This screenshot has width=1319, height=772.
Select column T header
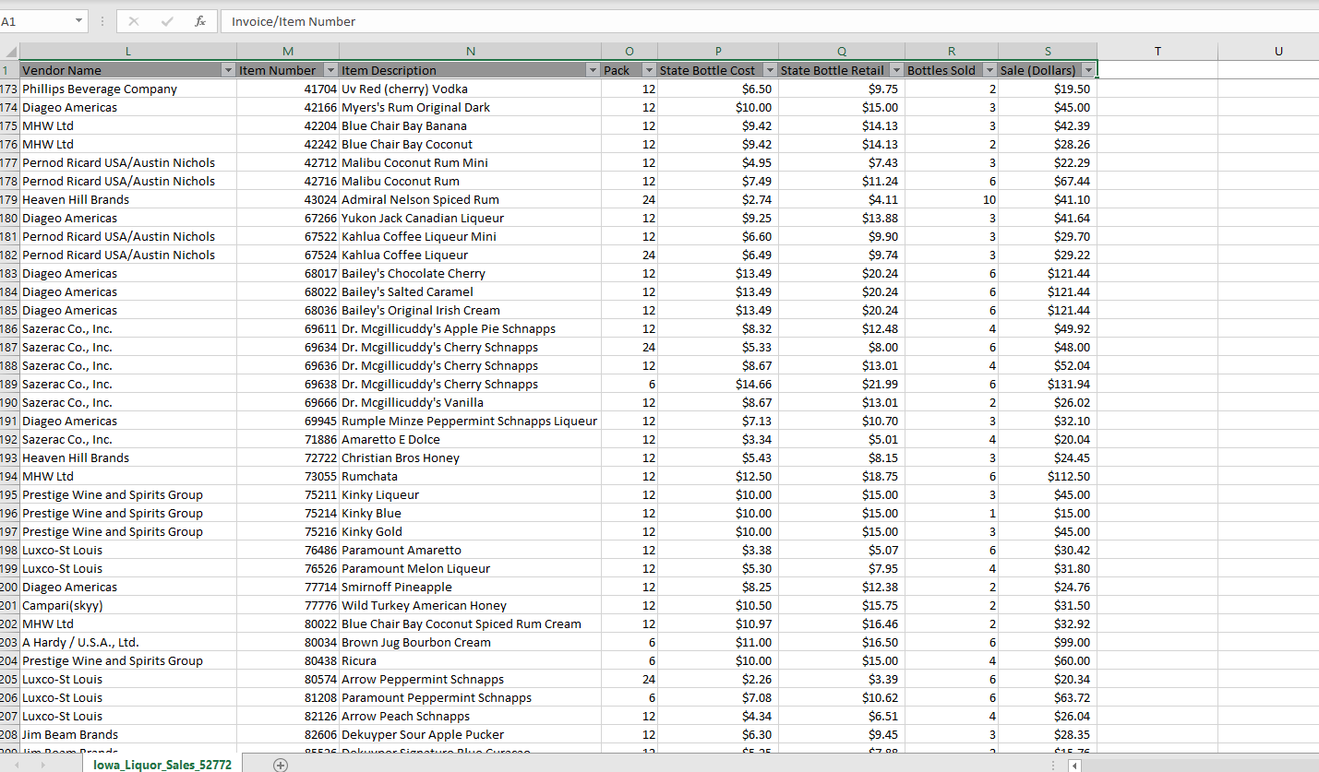coord(1157,52)
